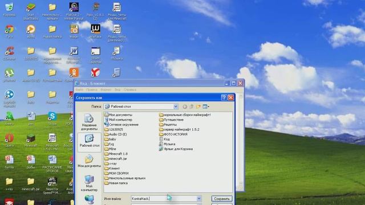
Task: Select the FlatOut 2 desktop shortcut
Action: pyautogui.click(x=74, y=11)
